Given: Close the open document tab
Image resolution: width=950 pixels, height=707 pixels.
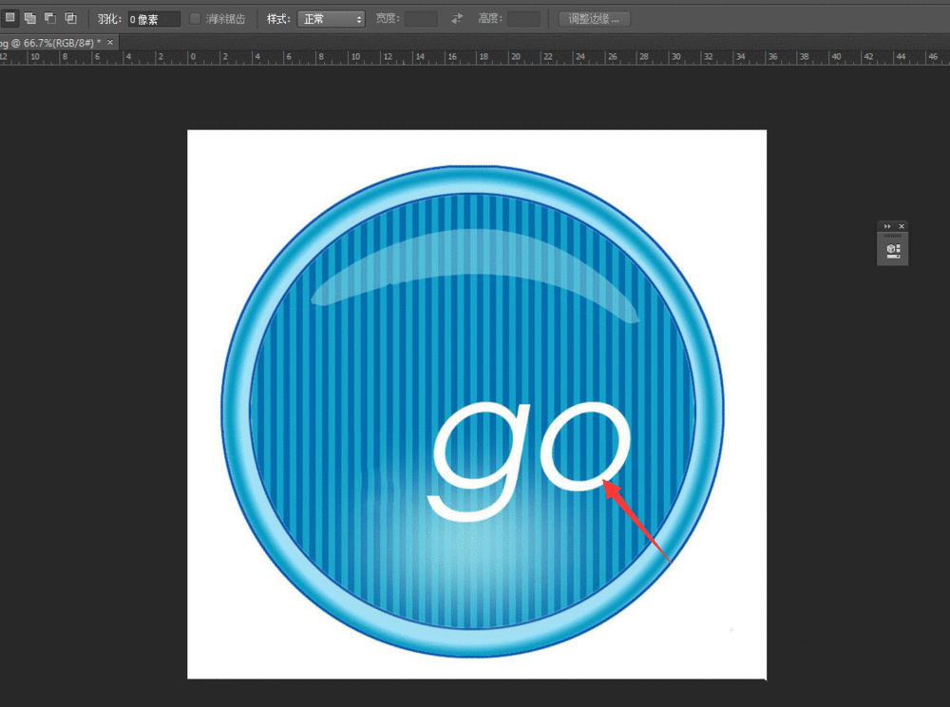Looking at the screenshot, I should click(x=110, y=43).
